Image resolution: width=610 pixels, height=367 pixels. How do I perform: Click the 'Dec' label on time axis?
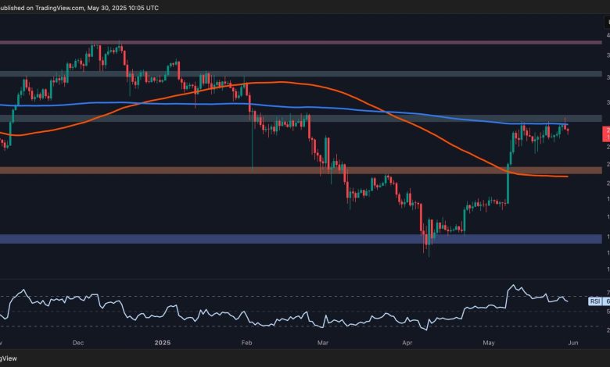(x=78, y=343)
